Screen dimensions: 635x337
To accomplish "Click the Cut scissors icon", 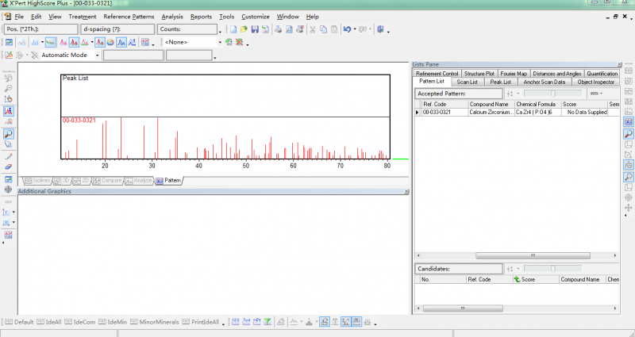I will pos(312,29).
